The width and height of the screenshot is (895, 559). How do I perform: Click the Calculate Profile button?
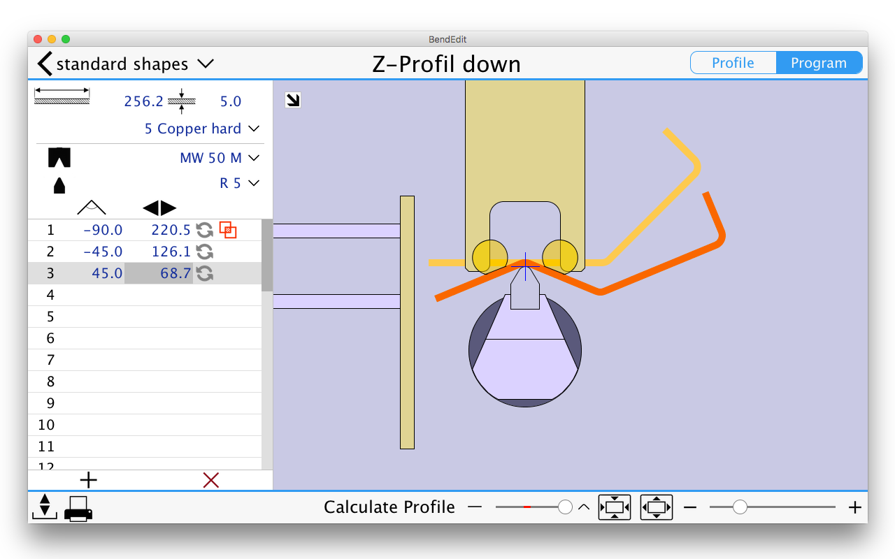pyautogui.click(x=389, y=507)
